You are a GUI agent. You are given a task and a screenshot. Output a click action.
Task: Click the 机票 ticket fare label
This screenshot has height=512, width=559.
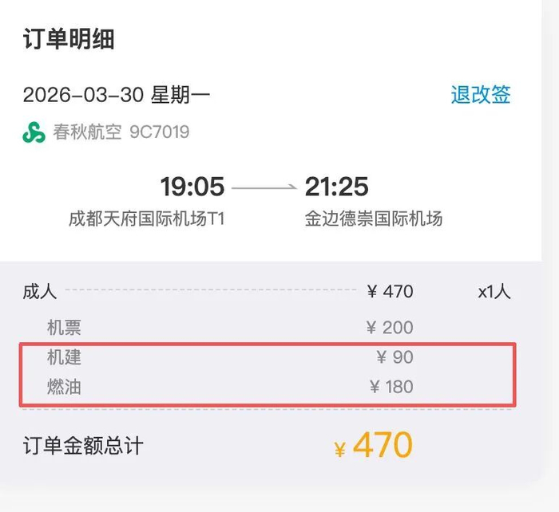pos(64,327)
